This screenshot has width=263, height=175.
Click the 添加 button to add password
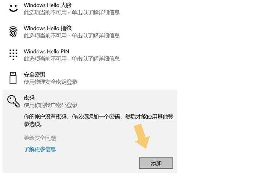coord(156,163)
